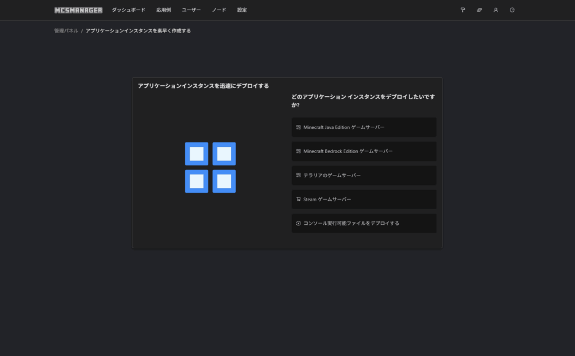Click the MCSManager logo
575x356 pixels.
(79, 10)
